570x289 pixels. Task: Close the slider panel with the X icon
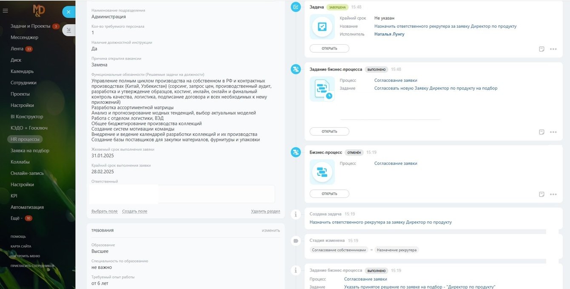click(x=68, y=12)
